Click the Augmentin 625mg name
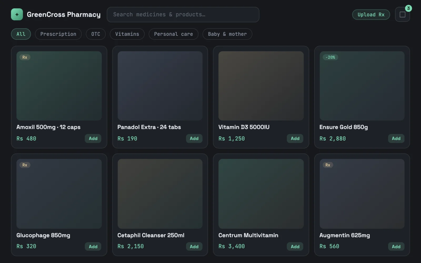421x263 pixels. click(x=345, y=235)
